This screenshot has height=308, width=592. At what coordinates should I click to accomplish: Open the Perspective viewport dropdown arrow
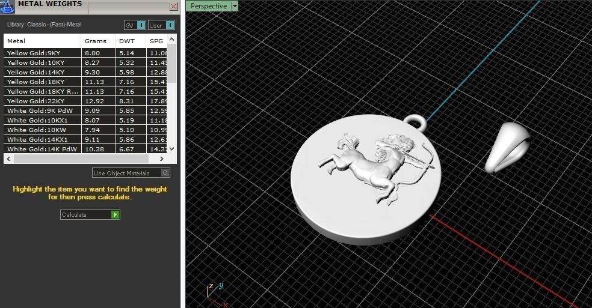pos(235,6)
